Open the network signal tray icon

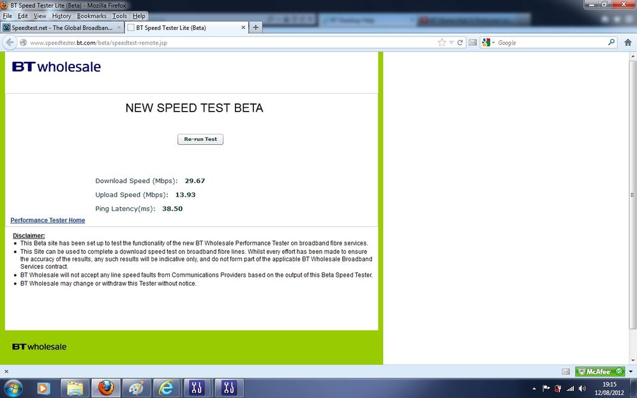click(x=571, y=388)
